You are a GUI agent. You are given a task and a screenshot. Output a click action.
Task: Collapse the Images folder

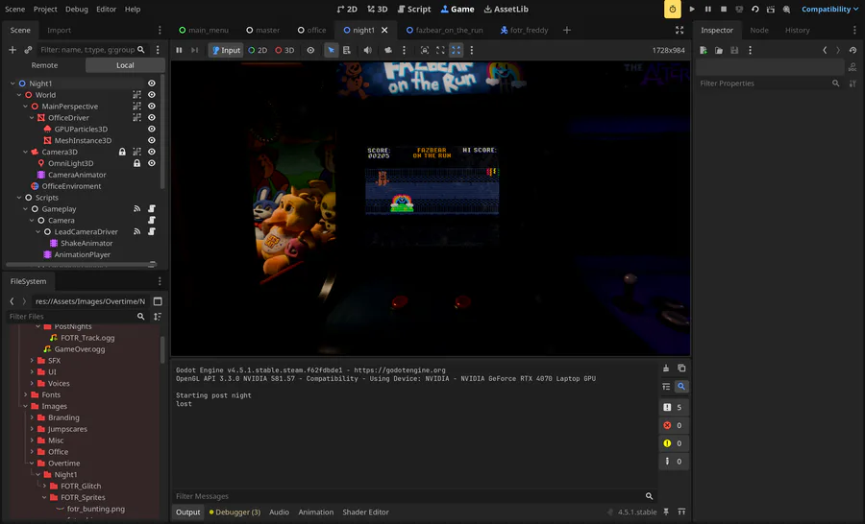25,406
